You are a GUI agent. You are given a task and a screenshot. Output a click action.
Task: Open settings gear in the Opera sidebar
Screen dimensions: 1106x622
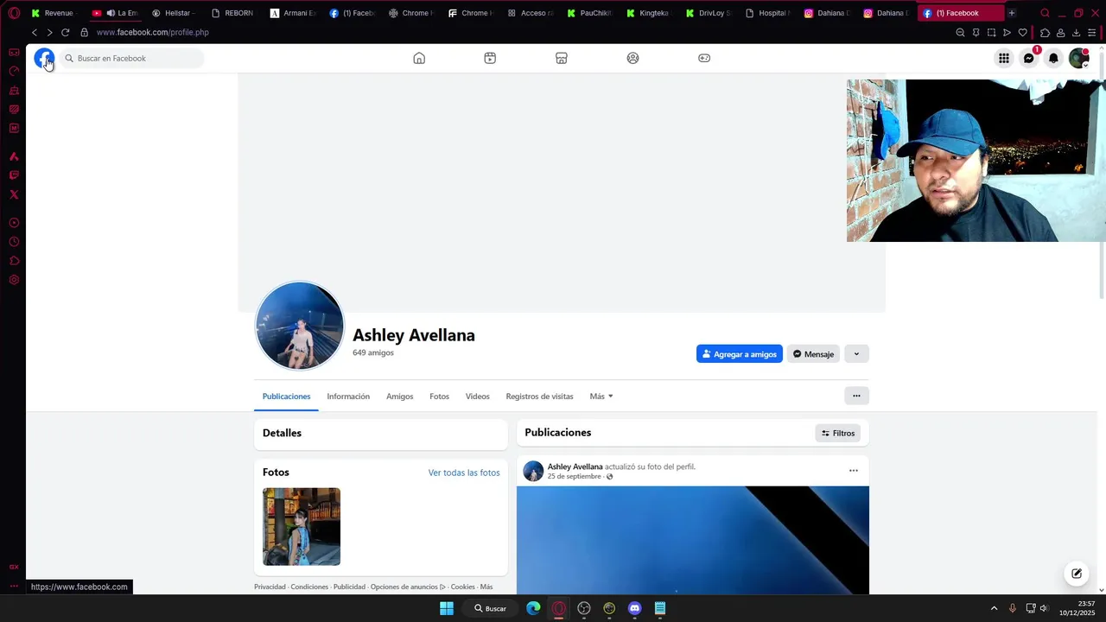click(x=14, y=280)
